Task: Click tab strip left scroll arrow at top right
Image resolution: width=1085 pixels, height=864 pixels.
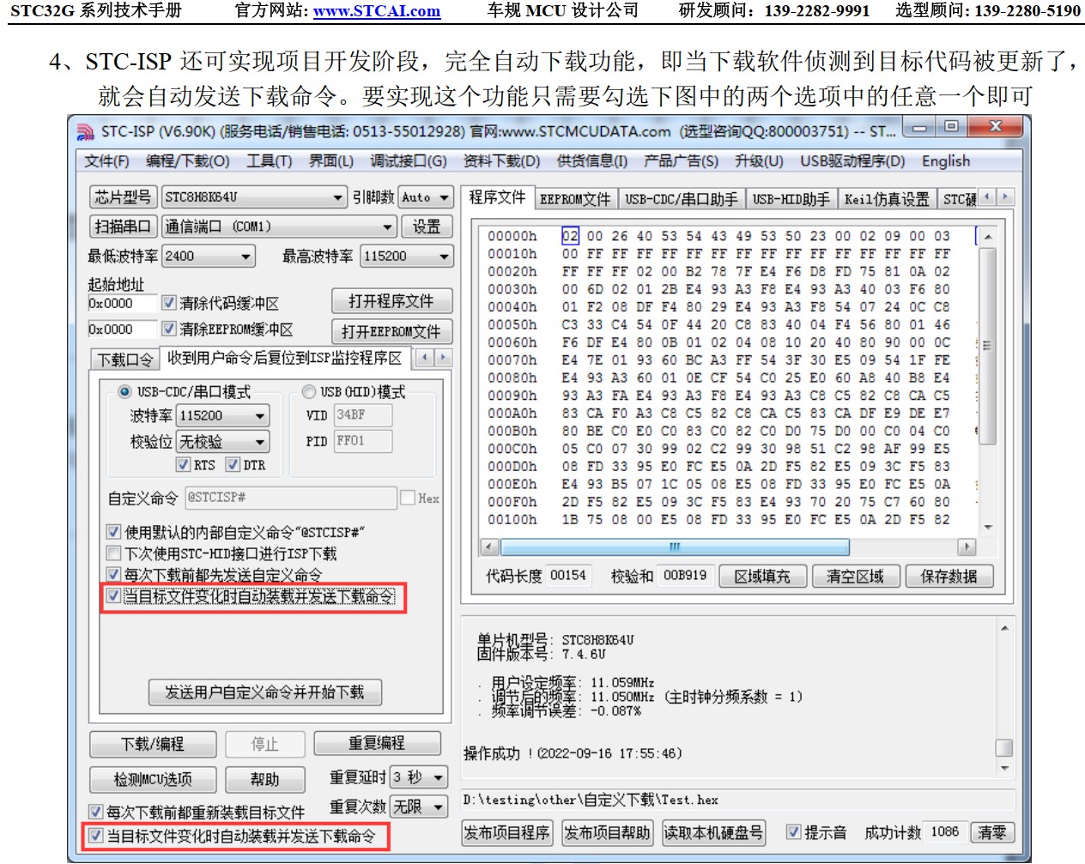Action: [x=987, y=197]
